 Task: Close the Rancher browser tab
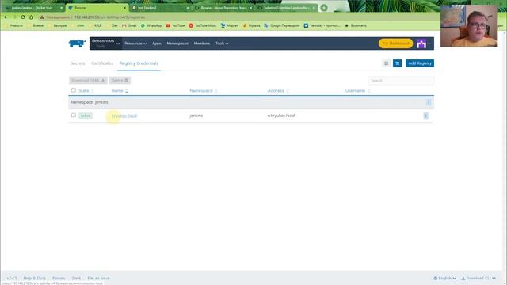point(124,8)
